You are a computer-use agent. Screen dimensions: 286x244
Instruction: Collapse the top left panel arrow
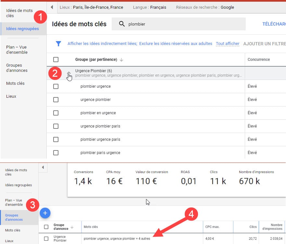pos(52,7)
